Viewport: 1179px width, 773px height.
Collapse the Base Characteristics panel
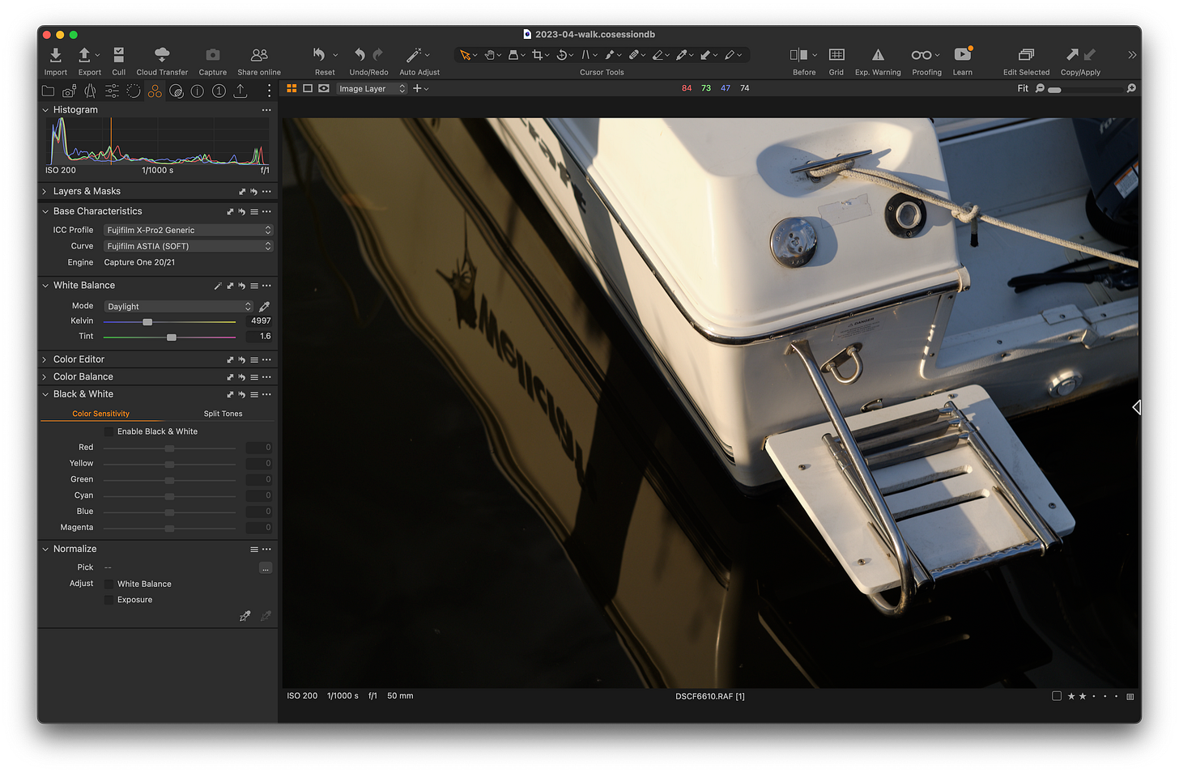[x=45, y=210]
